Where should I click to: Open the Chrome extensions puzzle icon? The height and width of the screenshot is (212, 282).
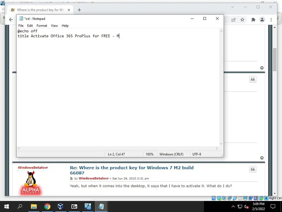[253, 20]
